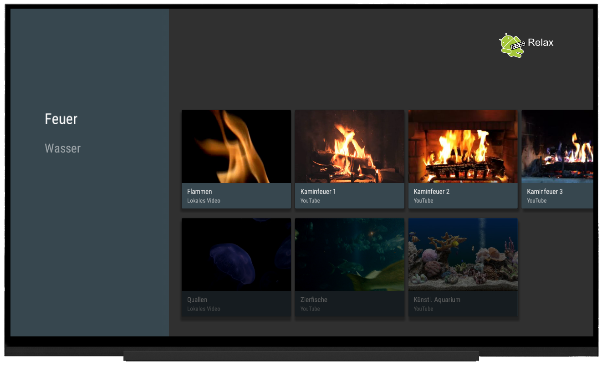Select the Feuer category in the sidebar
607x366 pixels.
click(61, 119)
